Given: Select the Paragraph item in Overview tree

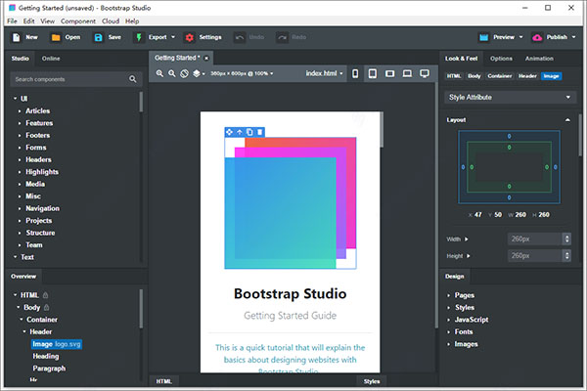Looking at the screenshot, I should [x=49, y=369].
